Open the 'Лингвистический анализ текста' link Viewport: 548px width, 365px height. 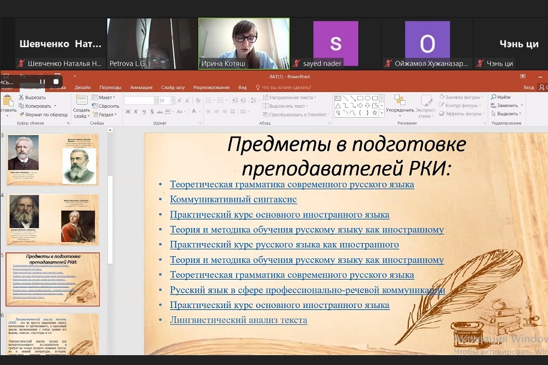point(238,320)
